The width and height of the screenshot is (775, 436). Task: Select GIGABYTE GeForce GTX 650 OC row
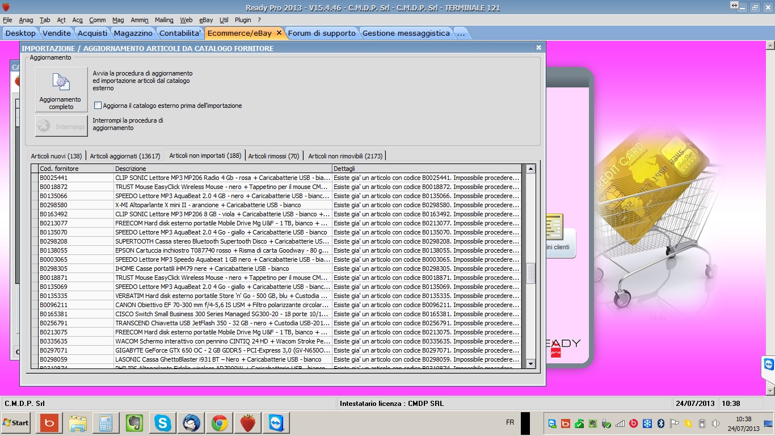click(276, 350)
